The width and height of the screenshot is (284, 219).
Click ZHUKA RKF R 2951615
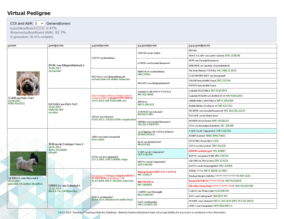point(146,103)
